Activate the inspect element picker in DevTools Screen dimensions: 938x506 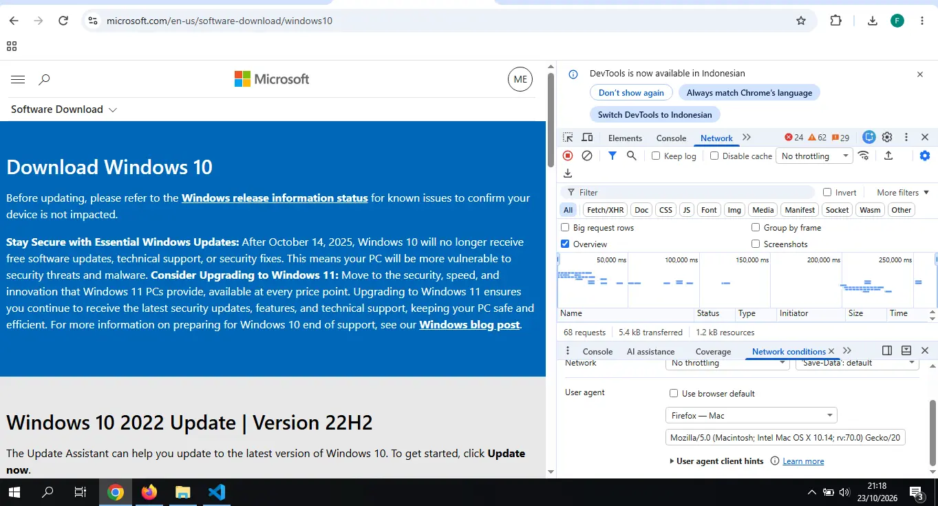pos(568,138)
